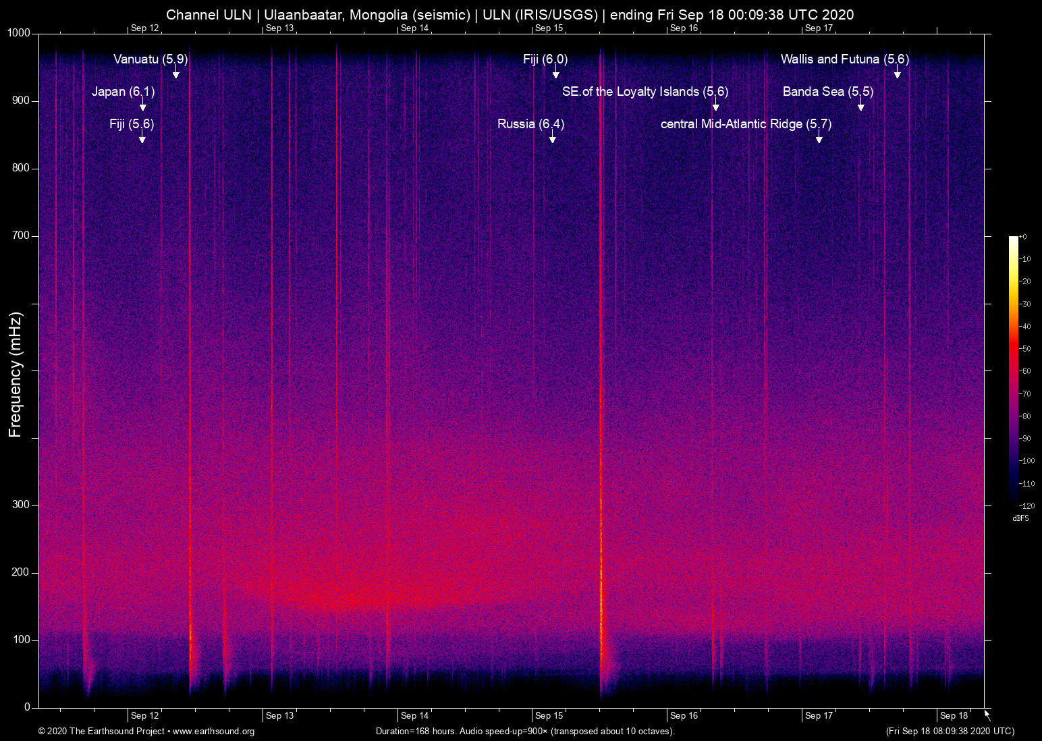Select the Japan (6.1) earthquake label
Image resolution: width=1042 pixels, height=741 pixels.
coord(124,92)
